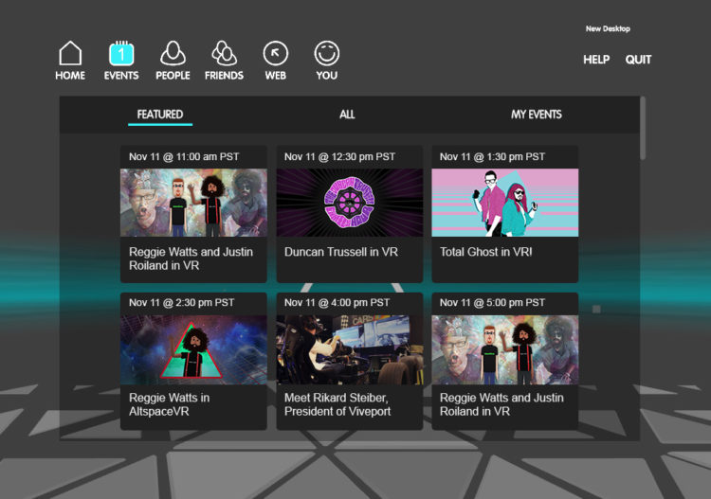Click 'Meet Rikard Steiber, President of Viveport' title
Viewport: 711px width, 499px height.
pos(337,405)
